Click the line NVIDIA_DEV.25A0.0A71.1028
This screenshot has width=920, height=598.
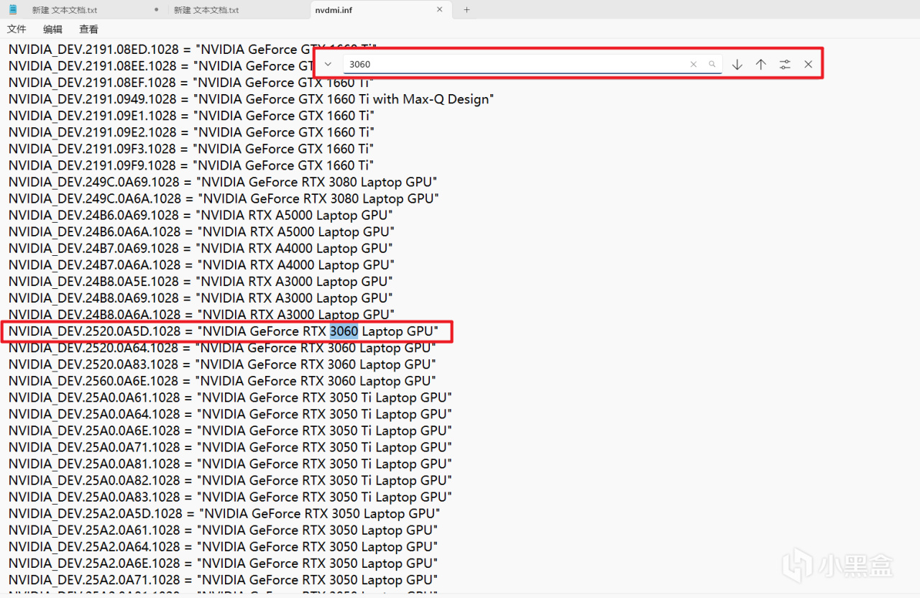[x=230, y=447]
